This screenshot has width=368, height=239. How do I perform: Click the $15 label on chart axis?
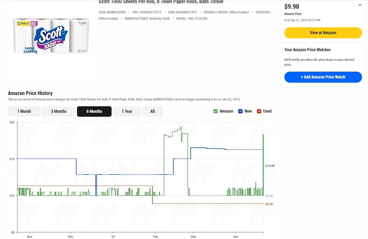[x=12, y=159]
